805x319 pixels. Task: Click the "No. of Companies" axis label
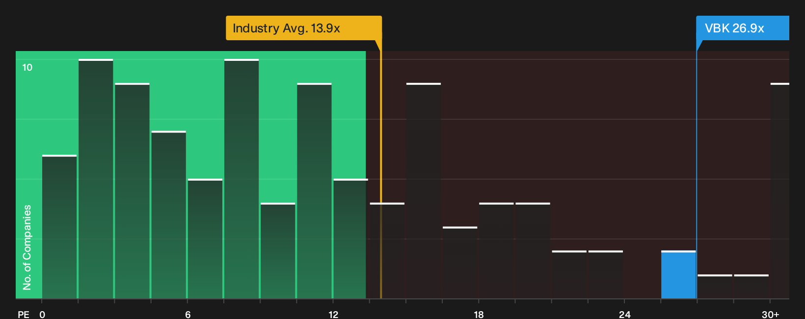[27, 247]
